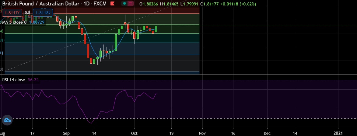Image resolution: width=357 pixels, height=136 pixels.
Task: Click the pink wave data mode icon
Action: 131,4
